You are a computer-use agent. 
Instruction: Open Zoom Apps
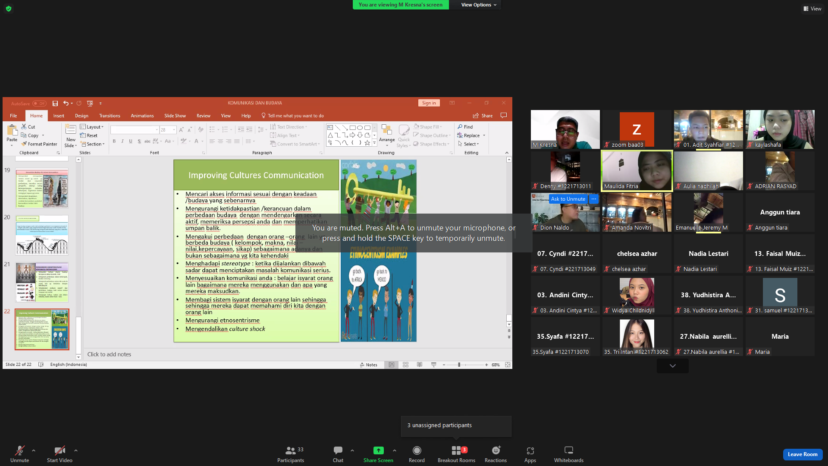pos(530,454)
